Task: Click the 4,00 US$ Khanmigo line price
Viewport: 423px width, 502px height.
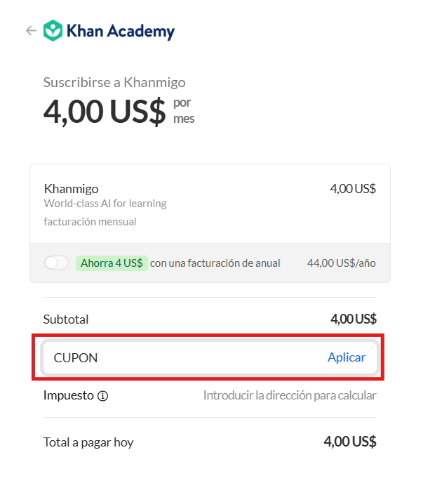Action: tap(353, 189)
